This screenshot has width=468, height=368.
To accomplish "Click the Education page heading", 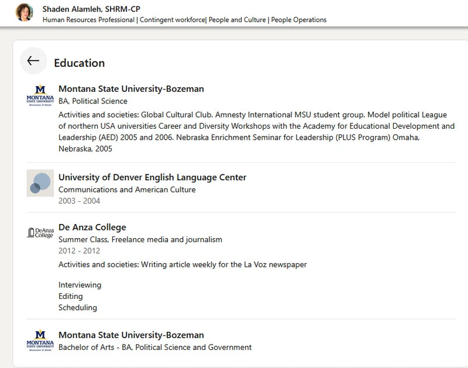I will (80, 63).
